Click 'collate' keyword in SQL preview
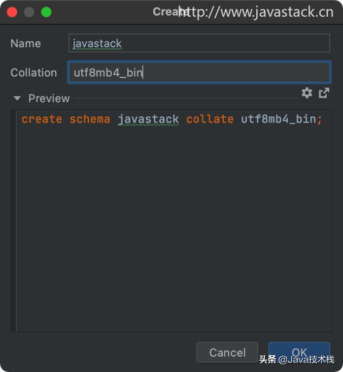Image resolution: width=343 pixels, height=372 pixels. coord(210,119)
